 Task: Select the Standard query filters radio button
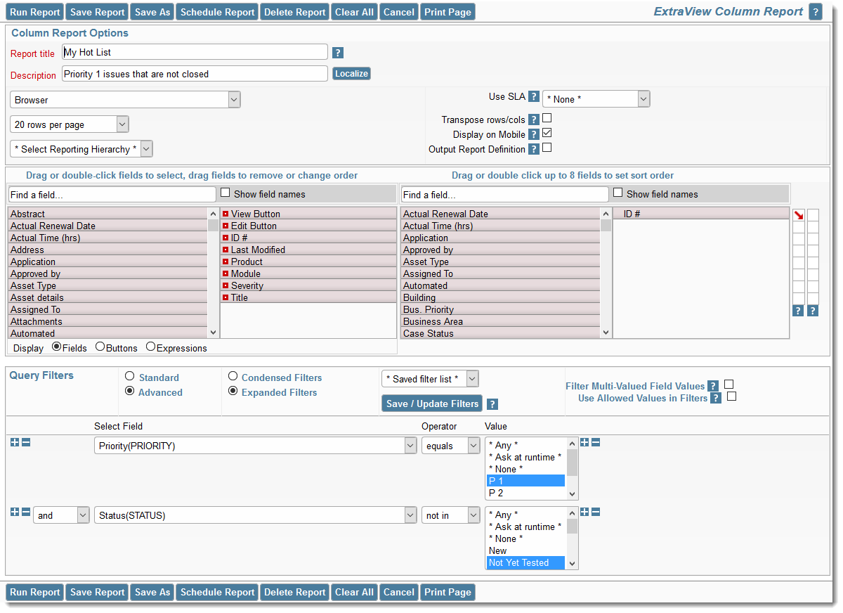(x=129, y=377)
